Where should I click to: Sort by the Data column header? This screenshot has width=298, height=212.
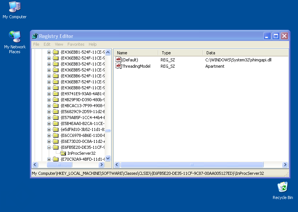point(246,53)
